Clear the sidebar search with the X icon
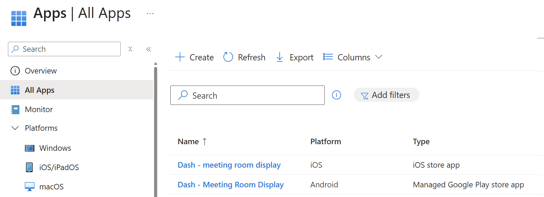Screen dimensions: 544x197 click(x=130, y=49)
